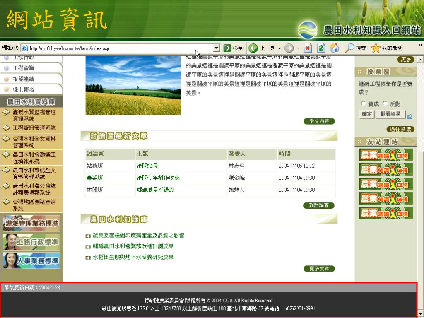Open article 輔導農田水利會業務改進計劃成果
The height and width of the screenshot is (318, 424).
(x=133, y=246)
